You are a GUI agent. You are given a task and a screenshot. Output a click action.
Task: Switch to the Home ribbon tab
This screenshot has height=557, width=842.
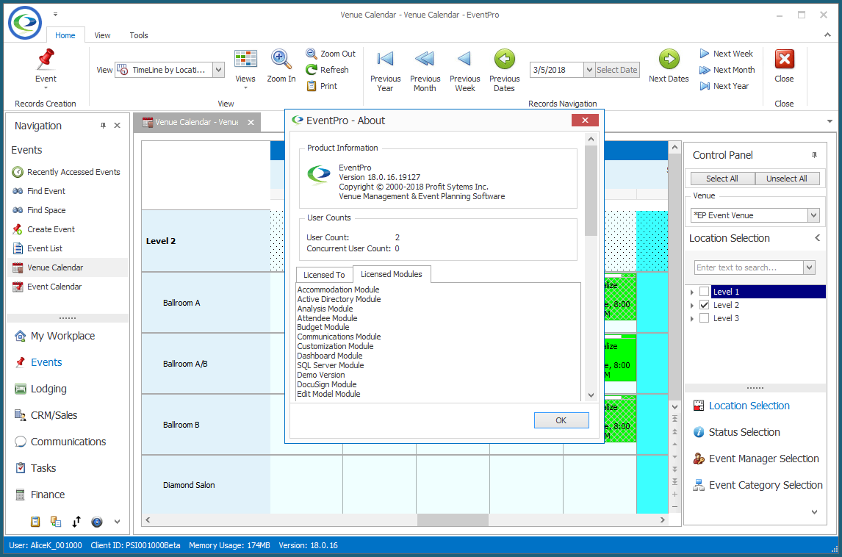(65, 35)
